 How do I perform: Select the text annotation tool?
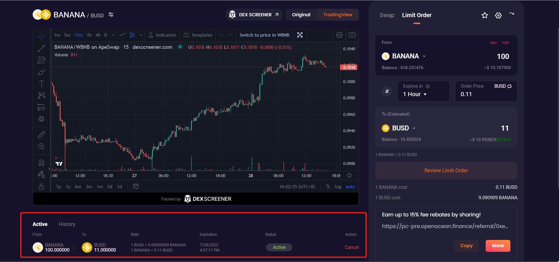(x=41, y=84)
